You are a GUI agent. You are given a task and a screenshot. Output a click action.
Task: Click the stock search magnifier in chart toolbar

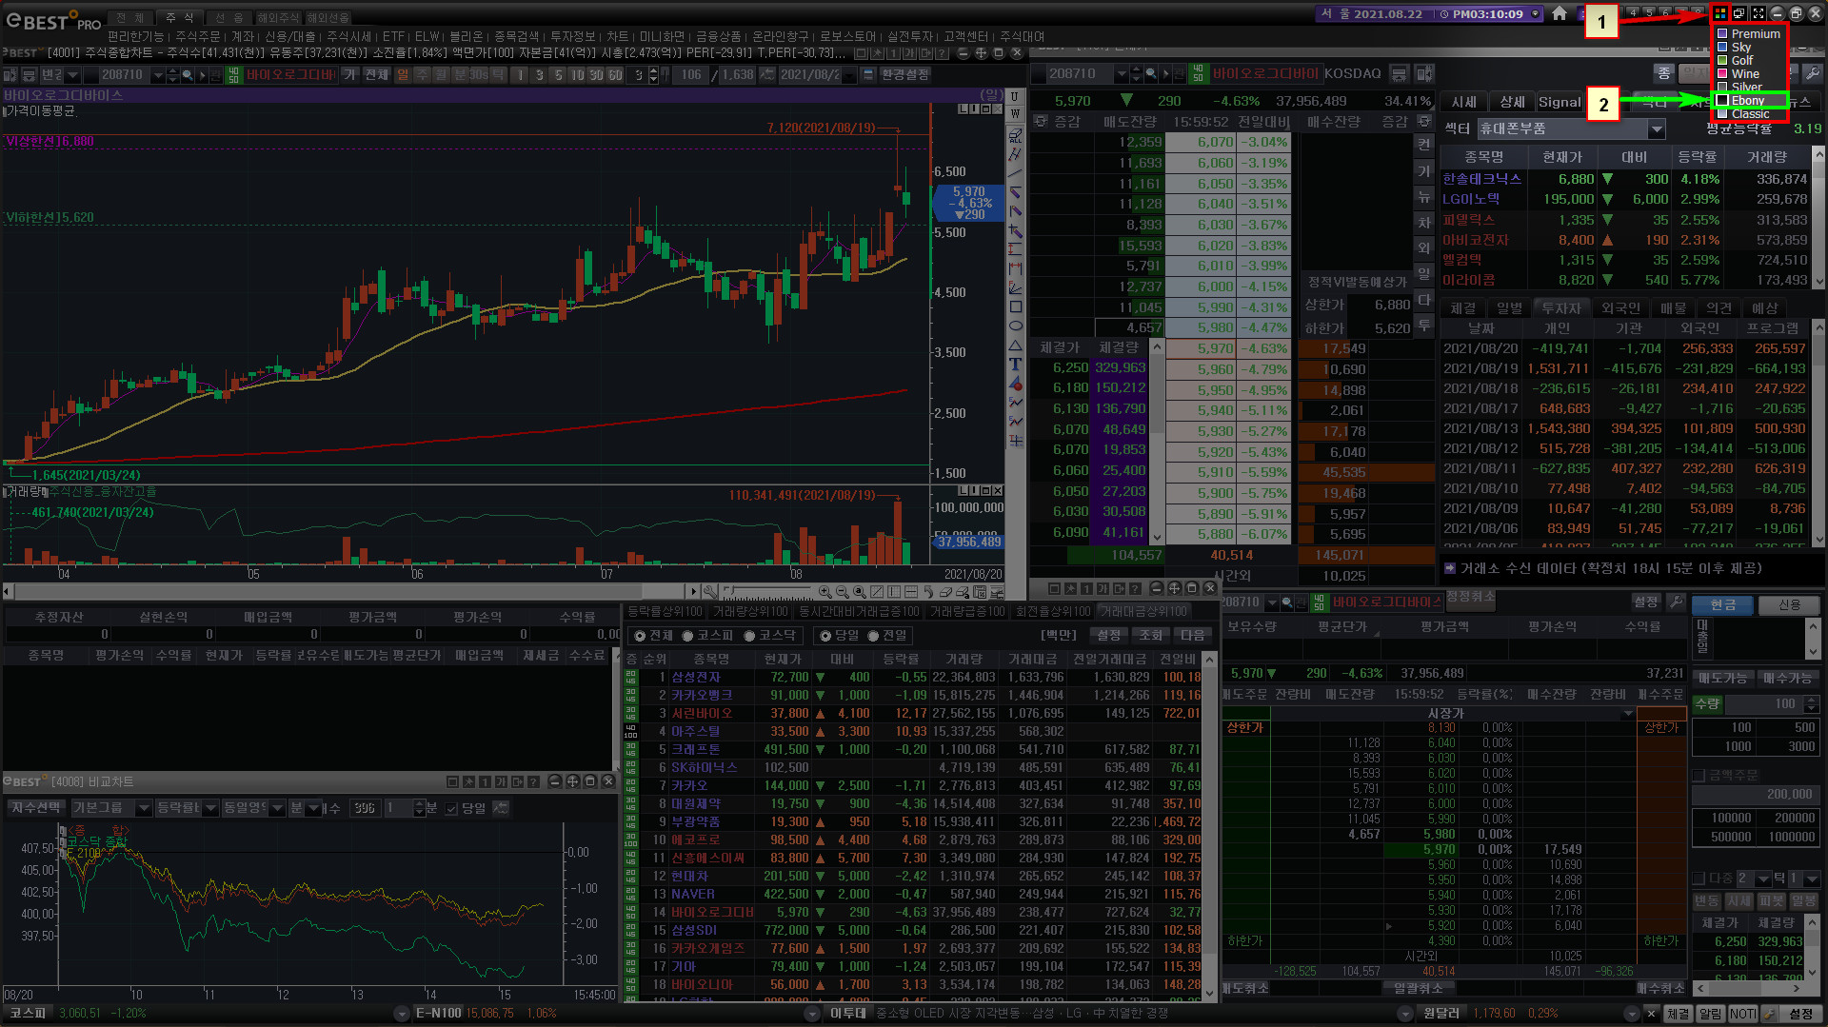pyautogui.click(x=188, y=74)
